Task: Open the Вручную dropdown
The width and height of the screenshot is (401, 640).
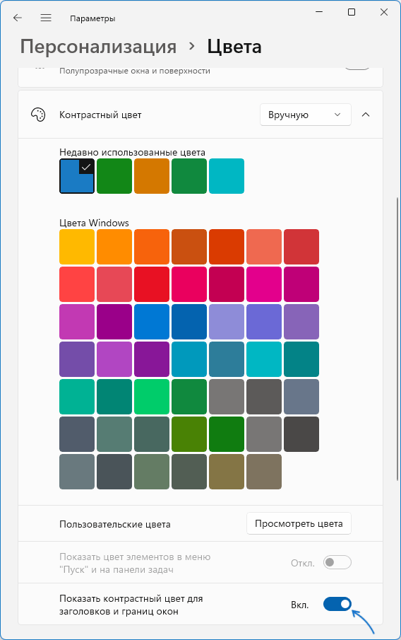Action: click(305, 115)
